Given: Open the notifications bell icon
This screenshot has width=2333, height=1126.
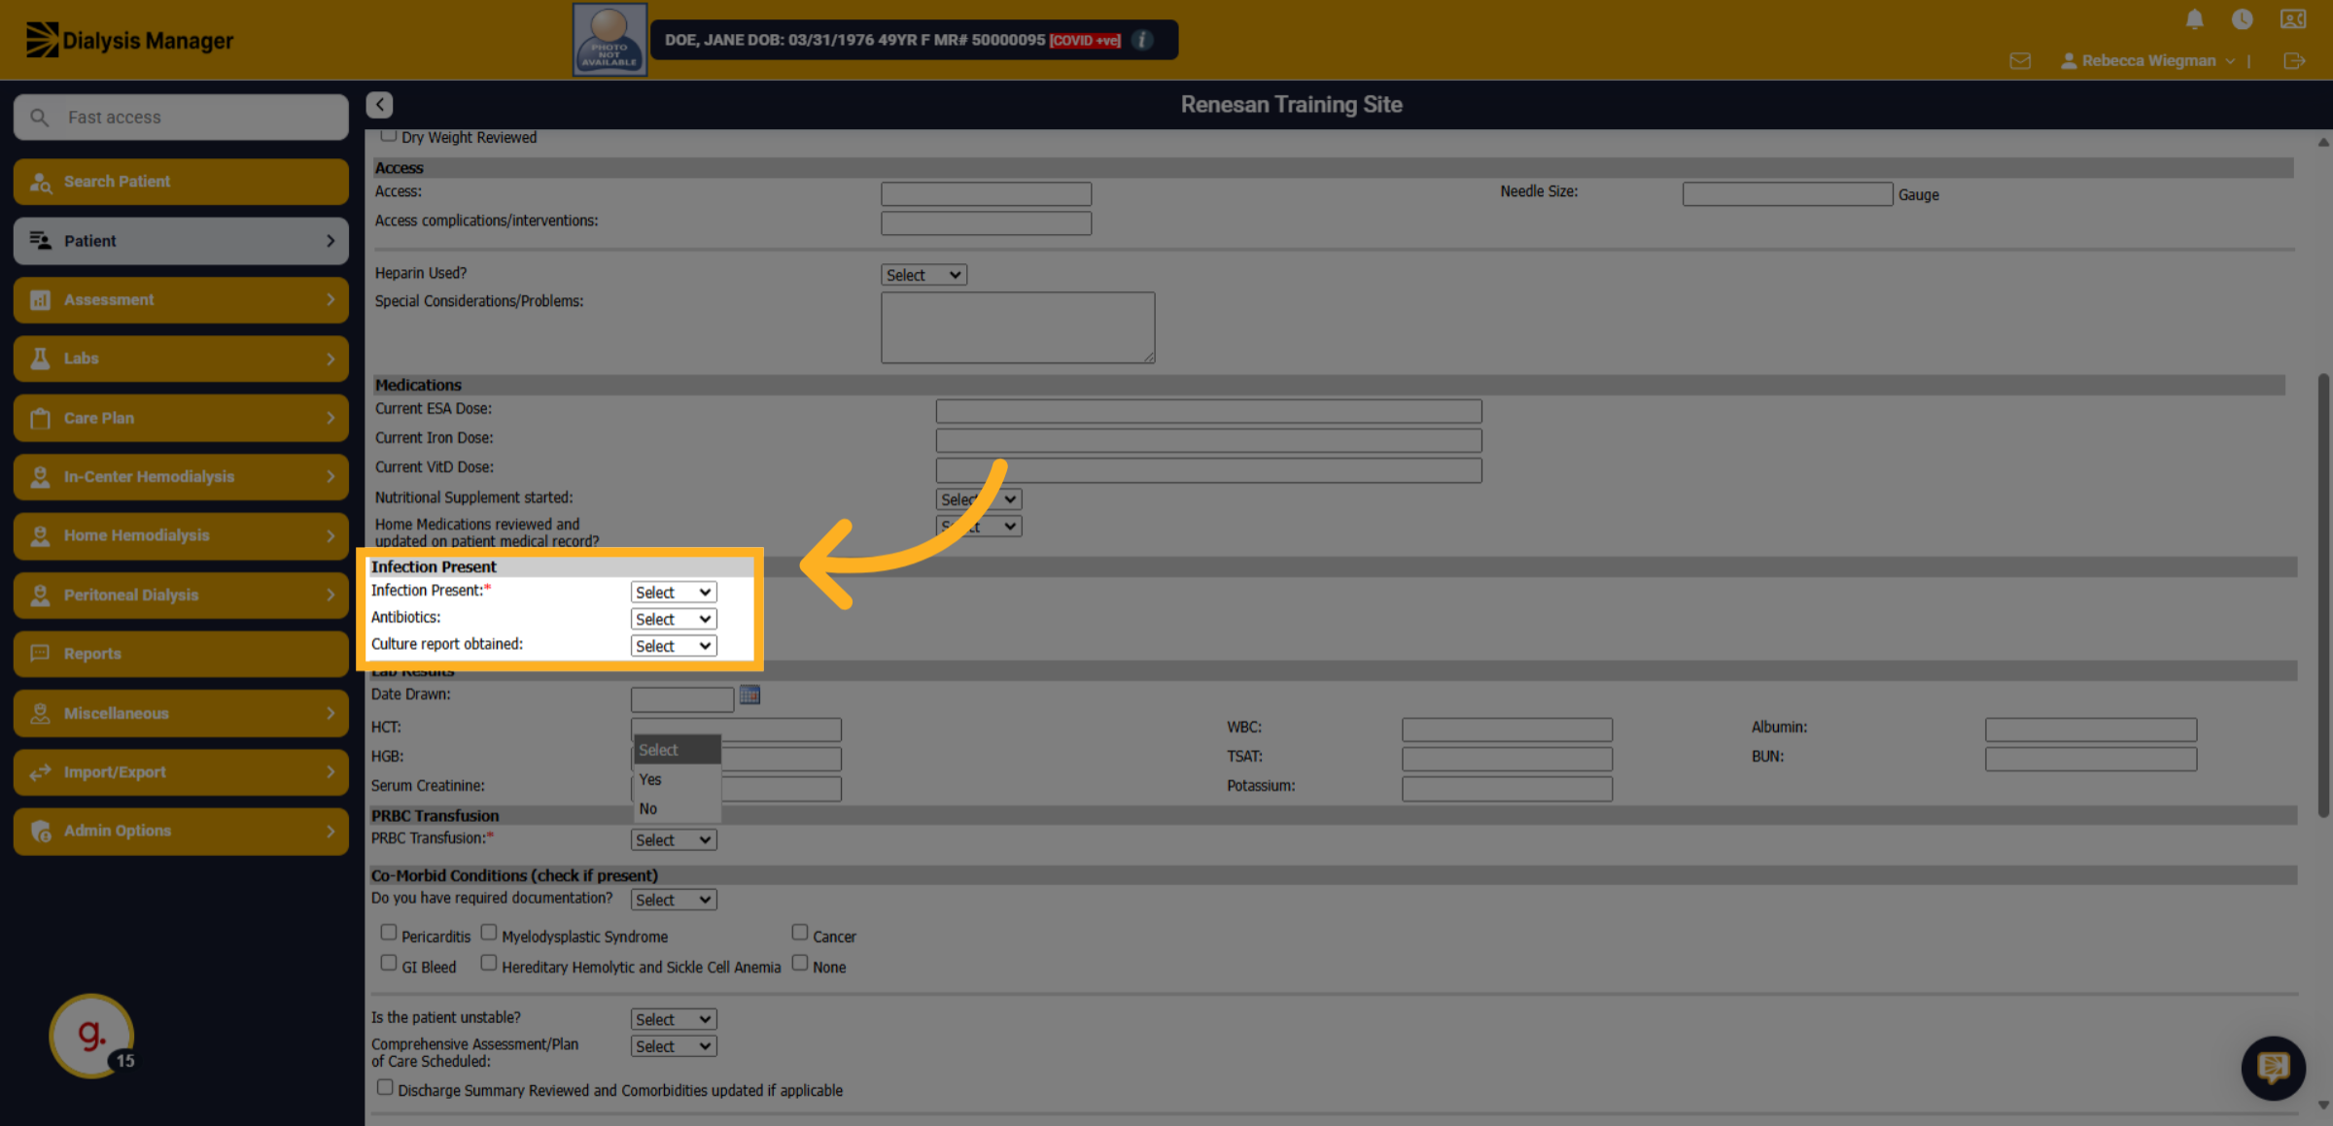Looking at the screenshot, I should (2195, 18).
